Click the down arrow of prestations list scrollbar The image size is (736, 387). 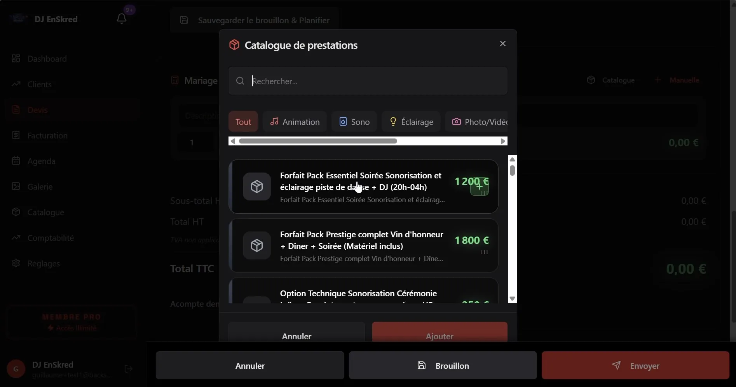pos(512,299)
